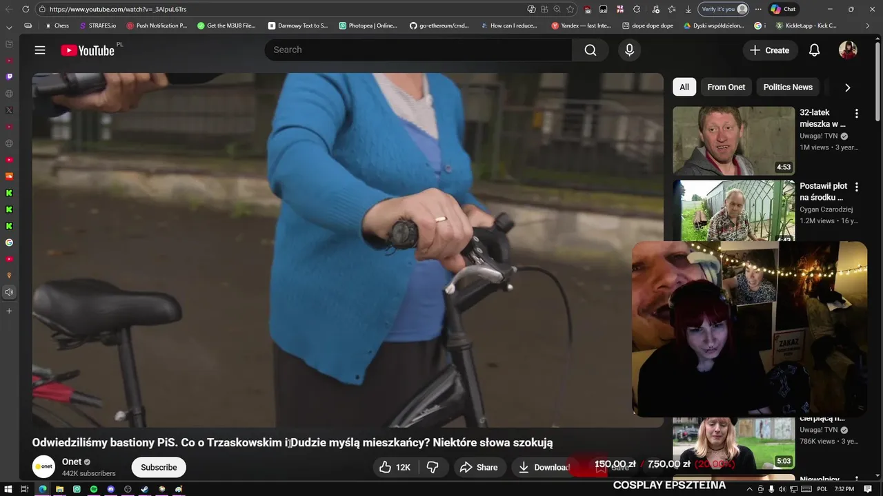Click the browser address bar URL
Viewport: 883px width, 496px height.
[x=117, y=9]
